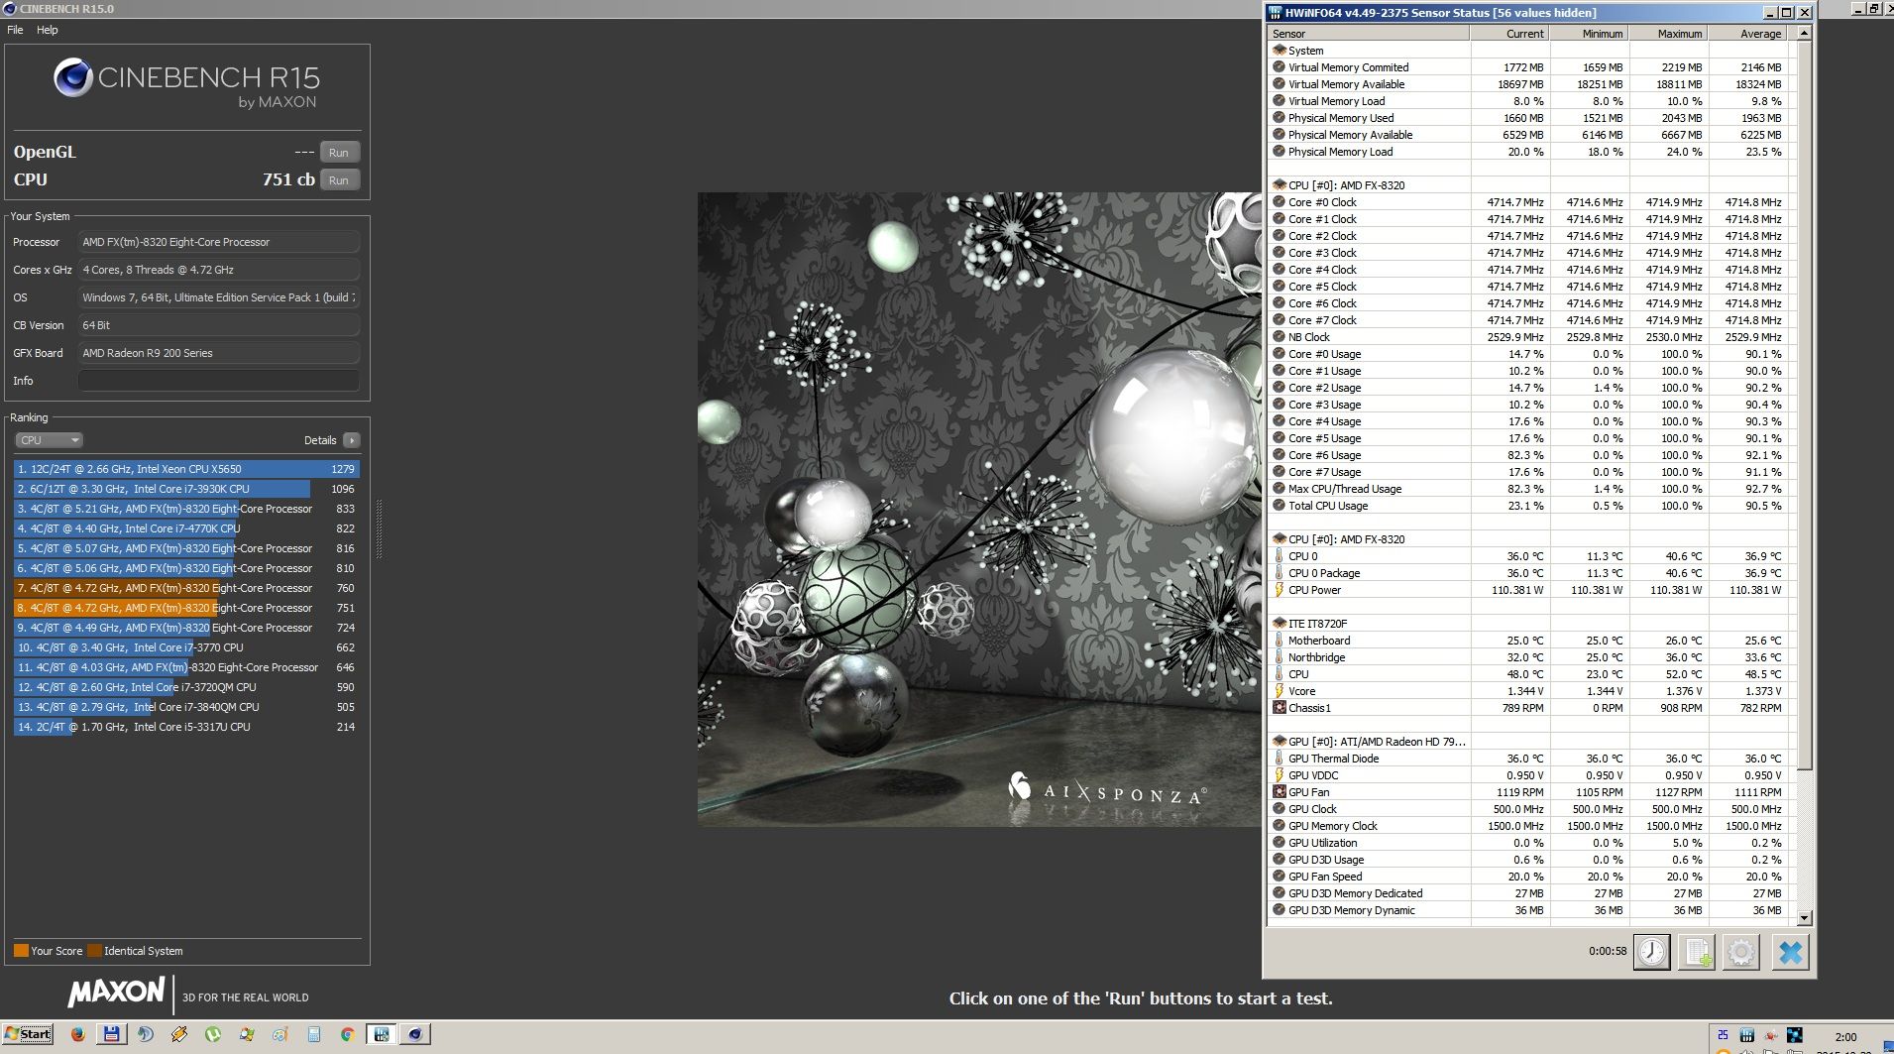Viewport: 1894px width, 1054px height.
Task: Open Calculator from the taskbar
Action: coord(313,1034)
